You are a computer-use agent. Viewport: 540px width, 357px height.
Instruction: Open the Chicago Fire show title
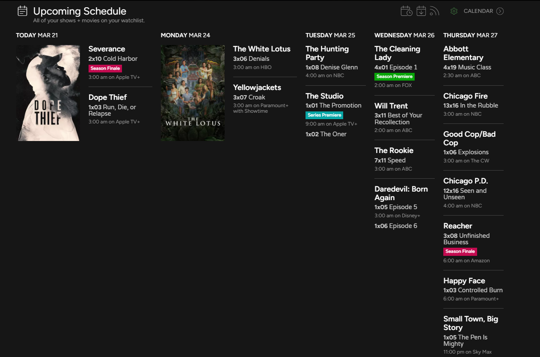pos(466,96)
